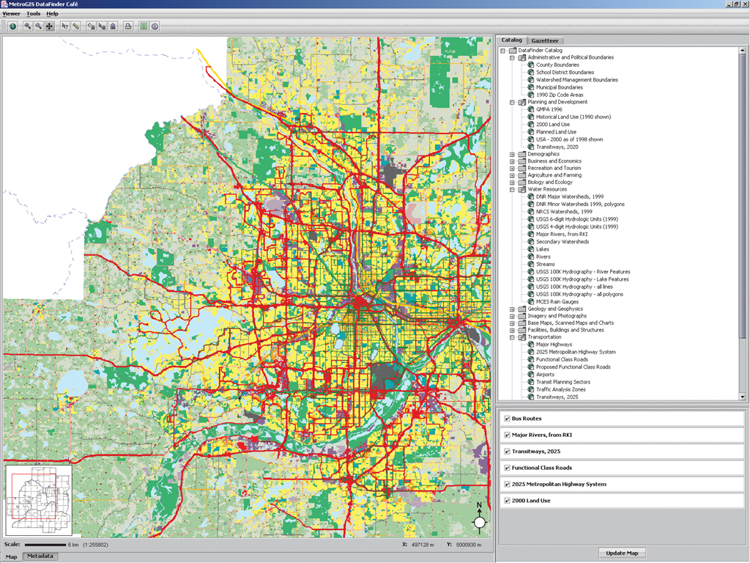Toggle Major Rivers, from RKI checkbox
Viewport: 750px width, 563px height.
pos(507,435)
